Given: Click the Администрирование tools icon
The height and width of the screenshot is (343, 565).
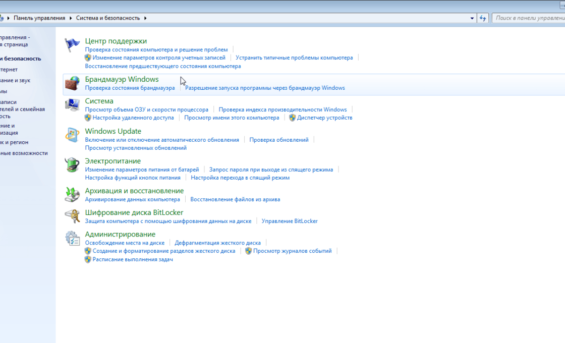Looking at the screenshot, I should pos(73,238).
